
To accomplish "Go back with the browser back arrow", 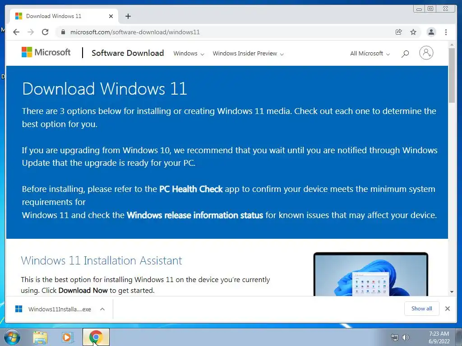I will [x=16, y=32].
